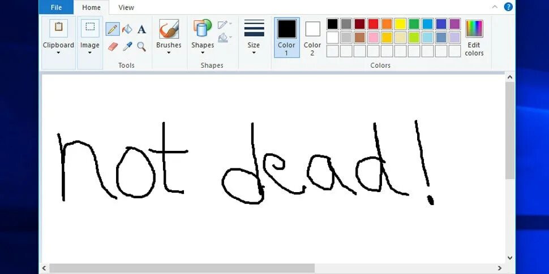Pick the gray color swatch
This screenshot has width=549, height=274.
[x=346, y=24]
